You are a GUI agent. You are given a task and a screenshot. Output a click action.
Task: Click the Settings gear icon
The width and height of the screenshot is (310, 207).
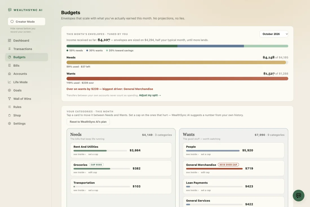tap(9, 124)
